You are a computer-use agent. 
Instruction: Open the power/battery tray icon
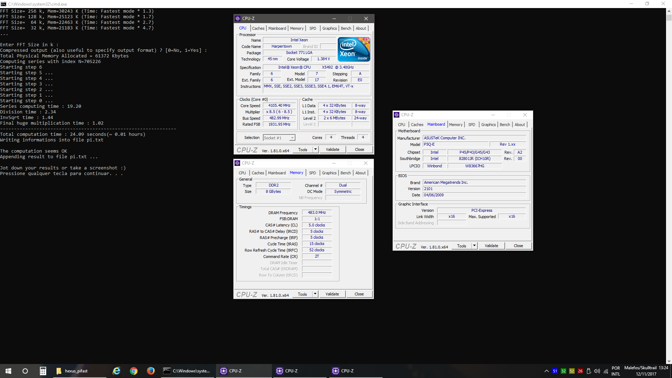(x=589, y=371)
